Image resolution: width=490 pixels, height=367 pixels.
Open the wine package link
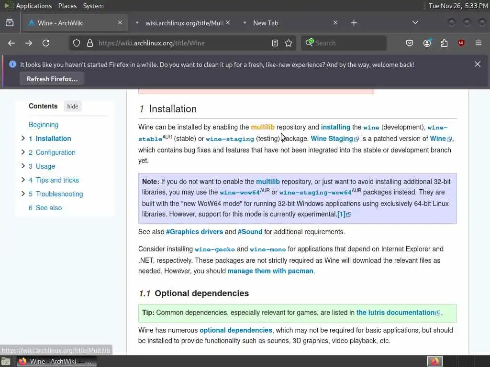coord(371,127)
